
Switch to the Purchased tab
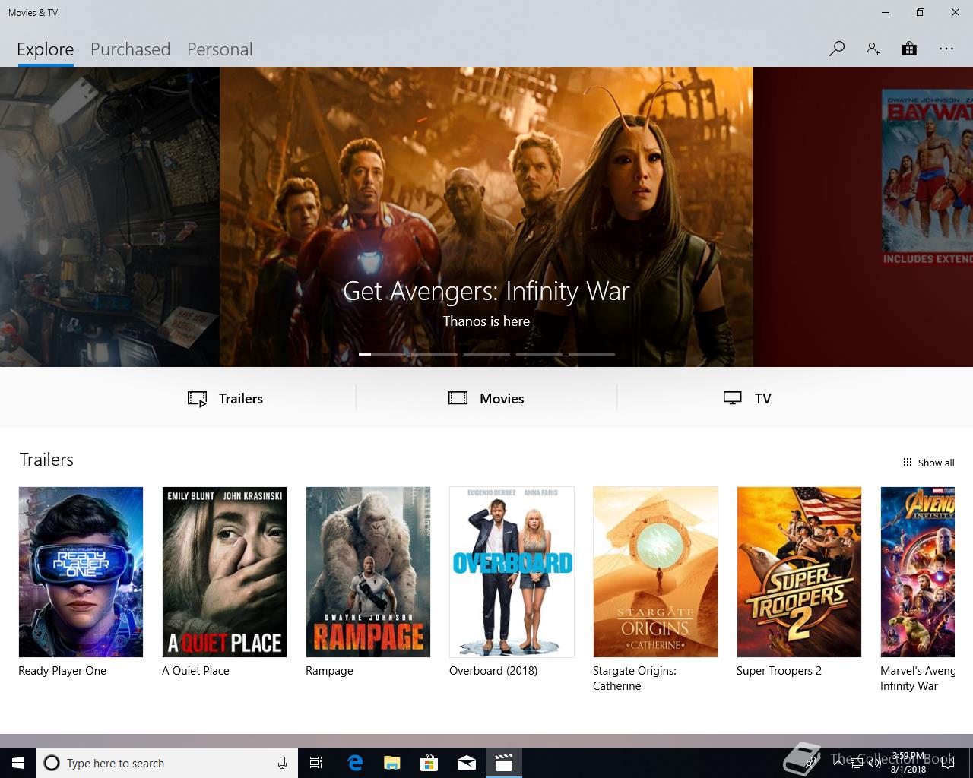pos(131,49)
